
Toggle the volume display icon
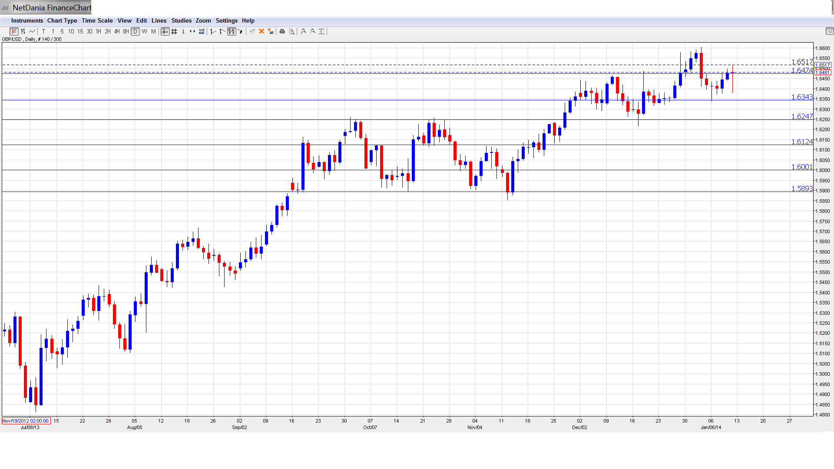[202, 31]
